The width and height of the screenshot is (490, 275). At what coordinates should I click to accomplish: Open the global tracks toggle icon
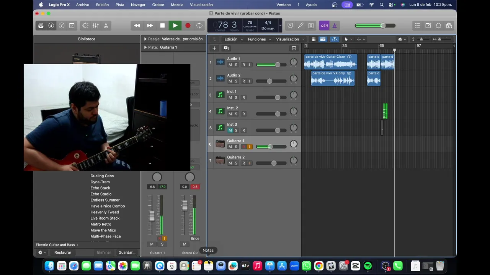[x=294, y=48]
